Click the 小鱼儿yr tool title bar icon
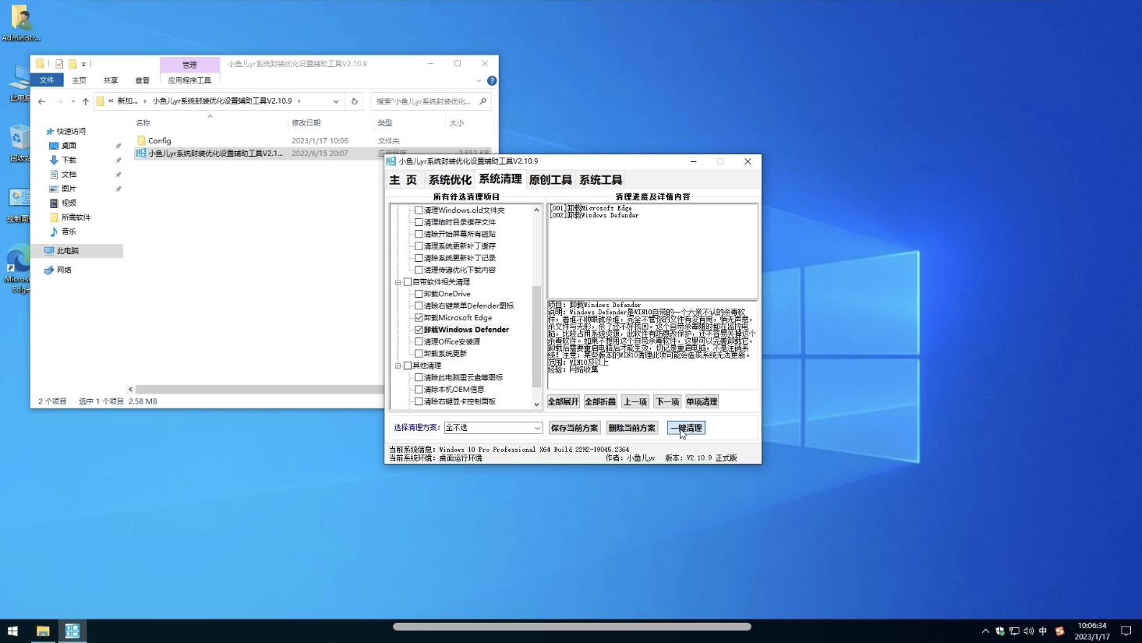Viewport: 1142px width, 643px height. coord(391,161)
